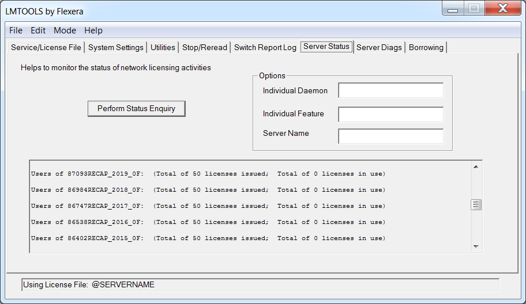This screenshot has height=304, width=526.
Task: Click the 87093RECAP_2019_0F license line
Action: 208,174
